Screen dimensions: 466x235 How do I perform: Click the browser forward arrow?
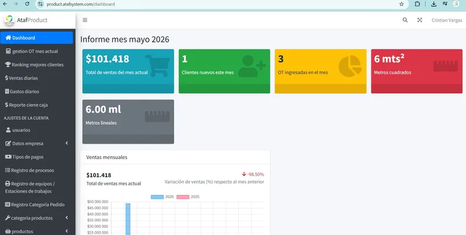pyautogui.click(x=16, y=4)
